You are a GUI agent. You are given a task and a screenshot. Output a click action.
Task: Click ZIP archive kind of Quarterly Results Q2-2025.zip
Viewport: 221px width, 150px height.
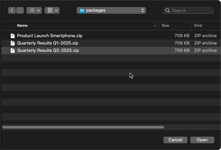coord(205,51)
